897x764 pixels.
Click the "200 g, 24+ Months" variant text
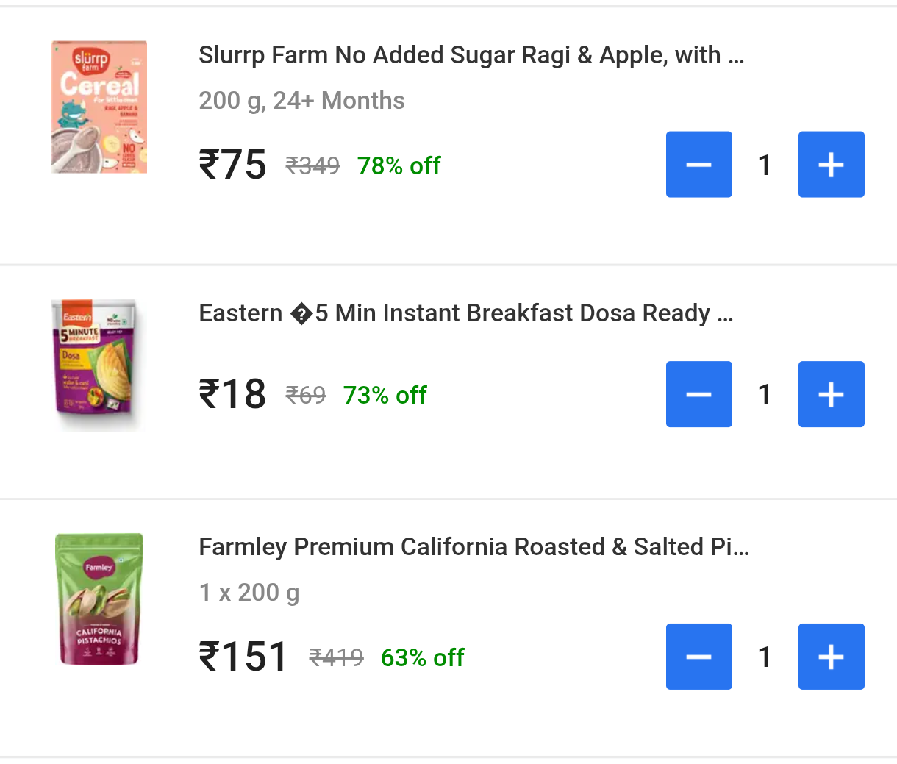pos(301,101)
